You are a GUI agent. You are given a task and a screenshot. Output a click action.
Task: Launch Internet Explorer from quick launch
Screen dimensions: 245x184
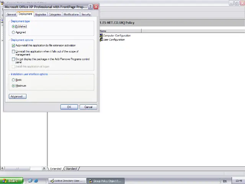point(36,181)
